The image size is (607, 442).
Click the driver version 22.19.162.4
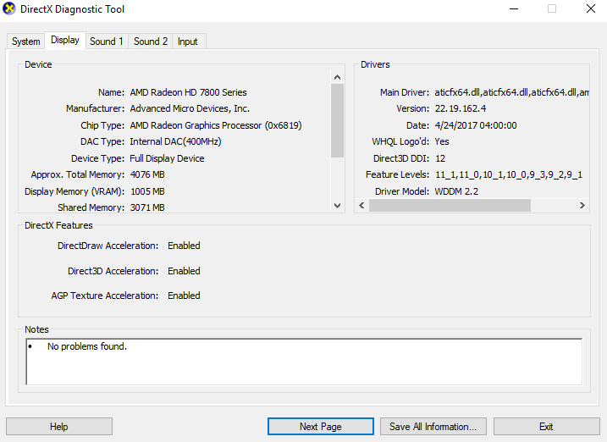pyautogui.click(x=461, y=108)
